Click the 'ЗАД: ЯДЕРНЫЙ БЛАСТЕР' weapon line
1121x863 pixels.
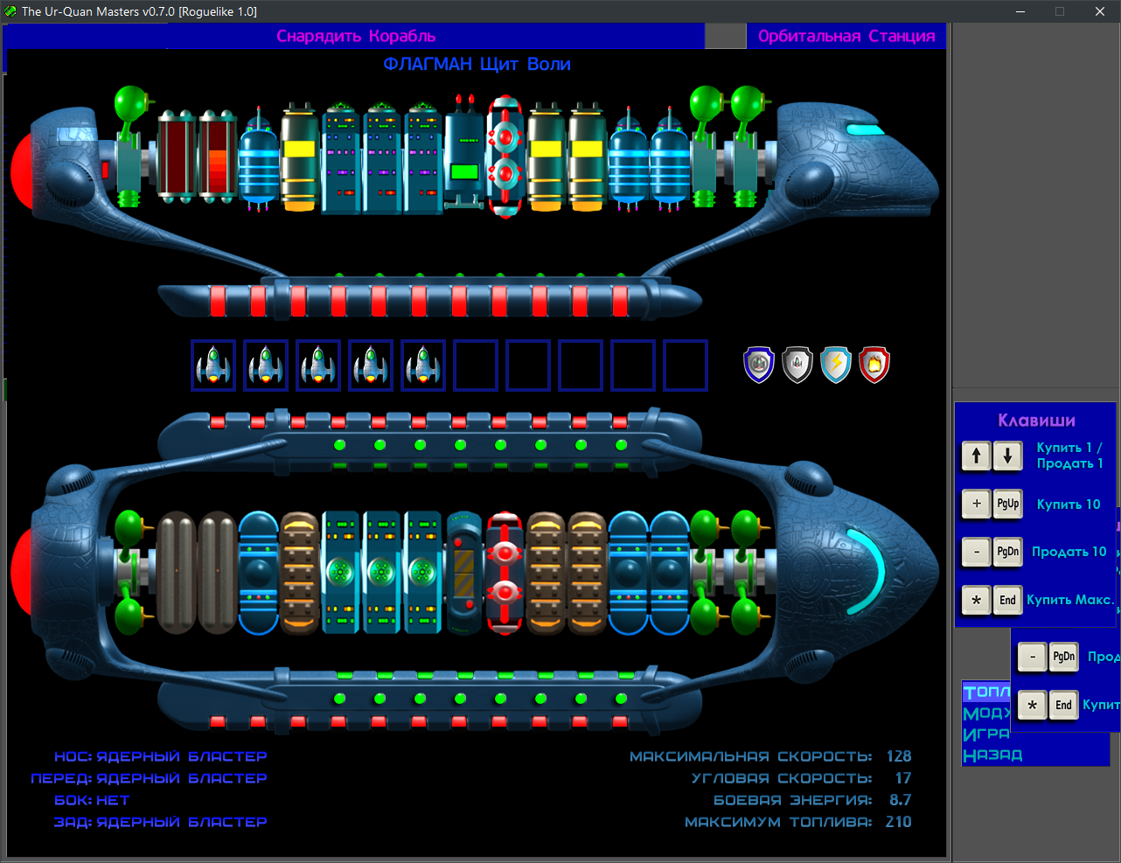(161, 822)
